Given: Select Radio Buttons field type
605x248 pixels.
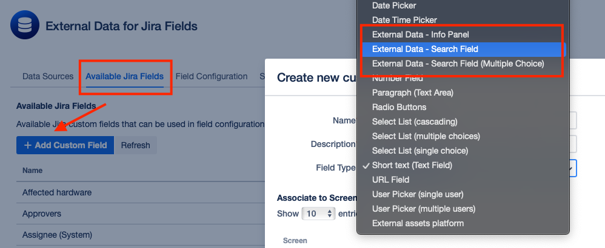Looking at the screenshot, I should click(399, 107).
